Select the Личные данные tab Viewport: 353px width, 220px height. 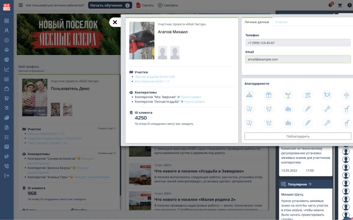click(257, 22)
